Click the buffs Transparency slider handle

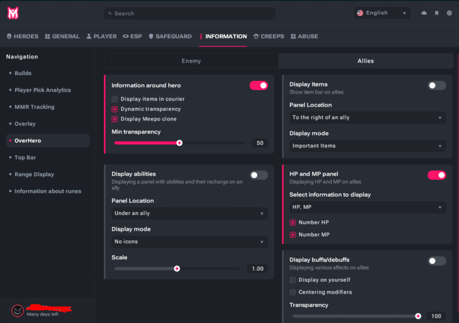point(418,316)
